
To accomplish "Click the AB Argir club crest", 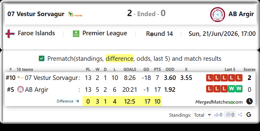I will pos(218,14).
